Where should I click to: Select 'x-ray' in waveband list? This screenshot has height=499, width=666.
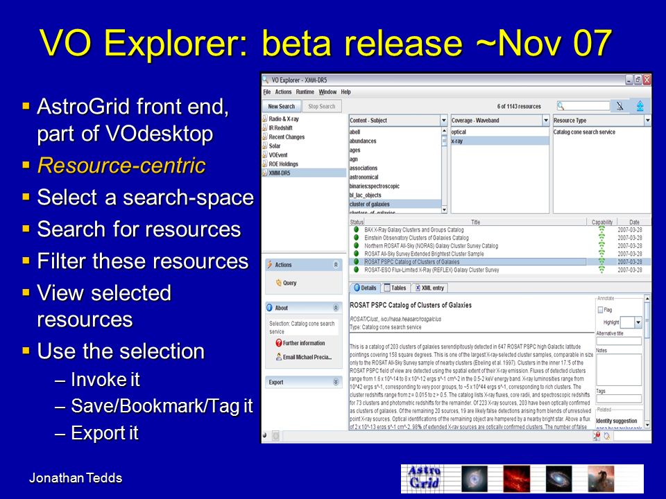500,141
